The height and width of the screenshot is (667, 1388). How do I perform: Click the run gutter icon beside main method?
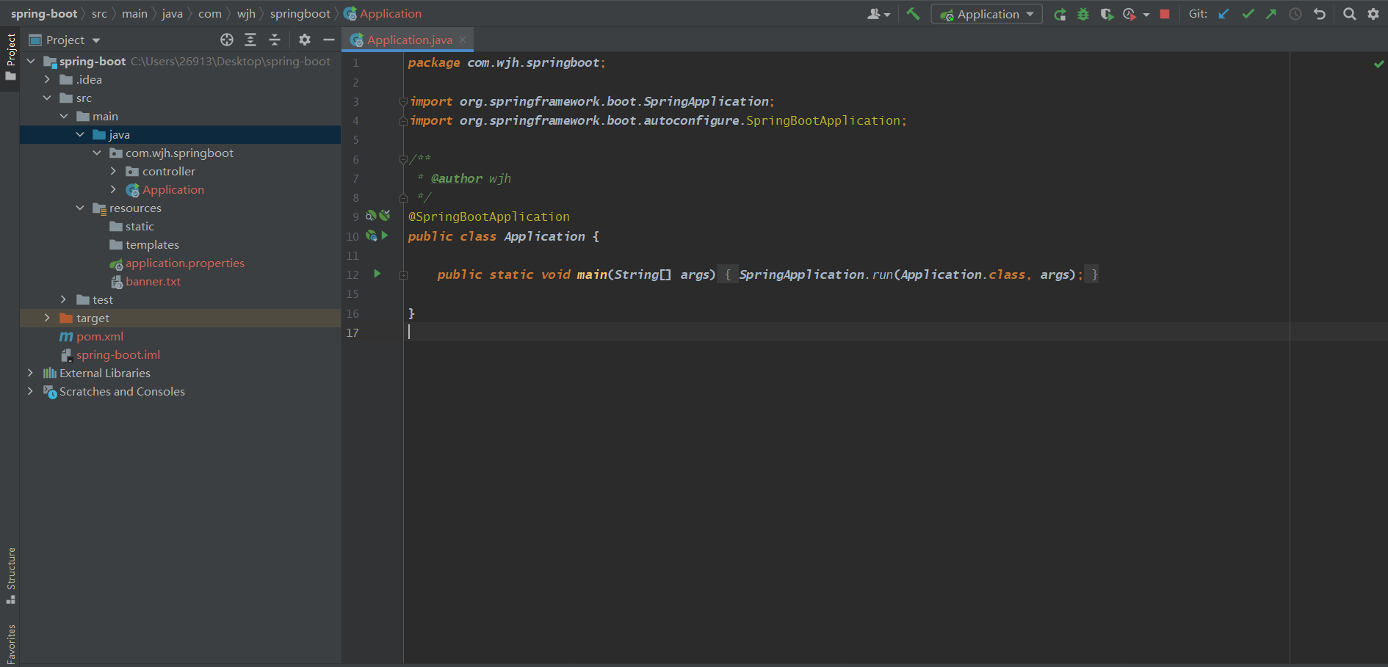tap(377, 274)
